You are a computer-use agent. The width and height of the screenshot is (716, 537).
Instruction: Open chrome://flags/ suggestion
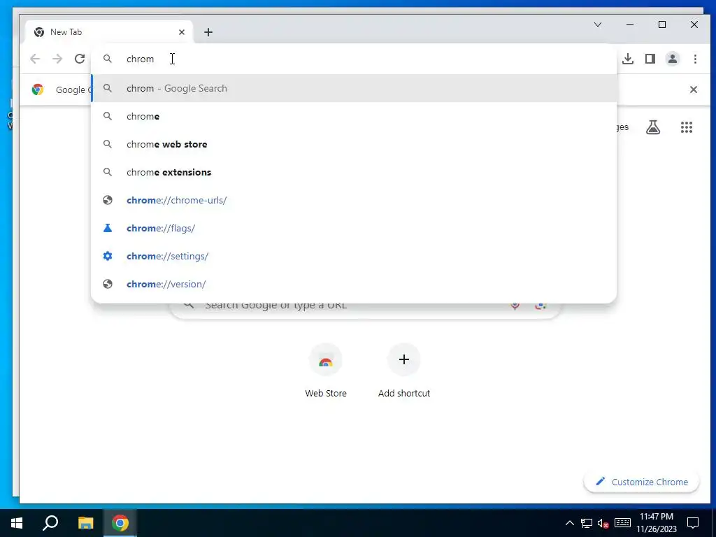(354, 228)
